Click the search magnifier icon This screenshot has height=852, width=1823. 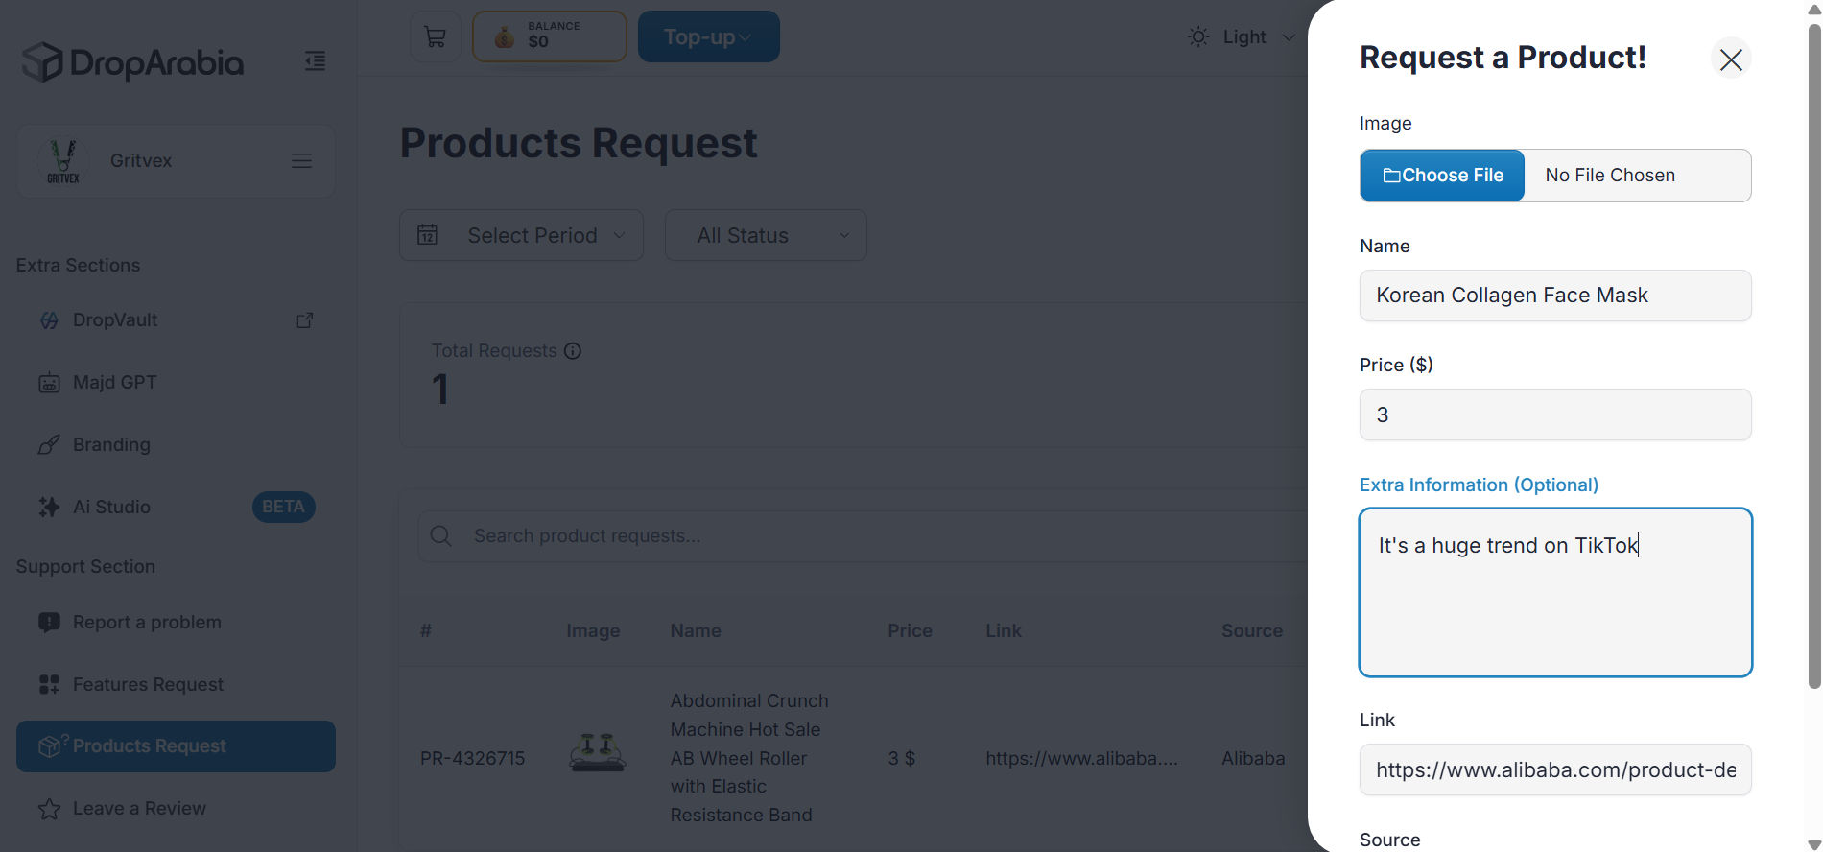click(x=441, y=536)
